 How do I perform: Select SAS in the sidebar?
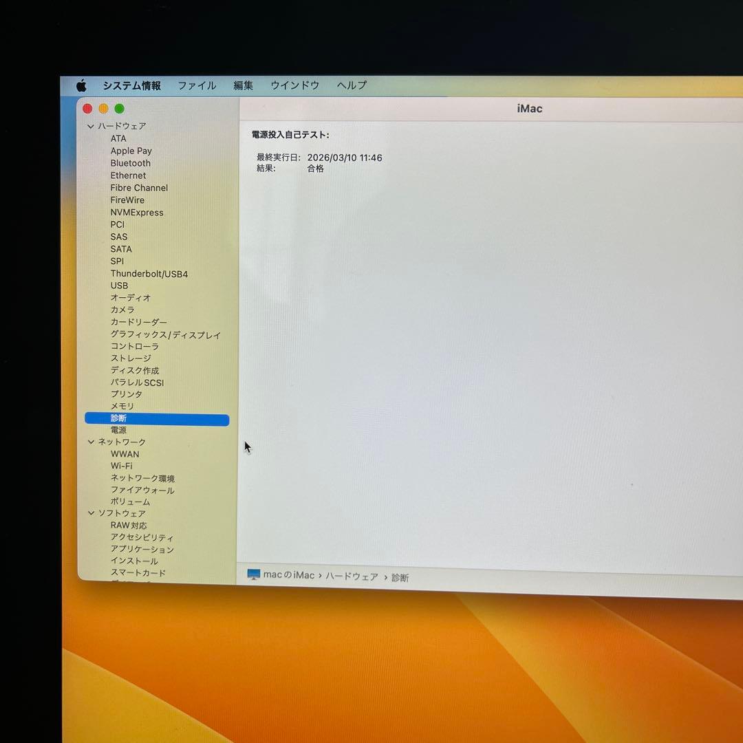click(119, 237)
